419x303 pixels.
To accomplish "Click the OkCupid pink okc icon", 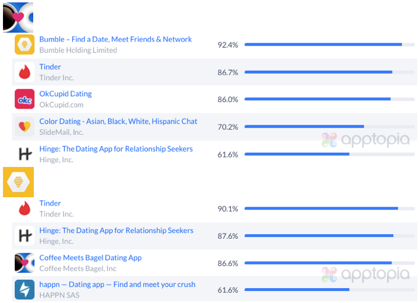I will coord(24,99).
